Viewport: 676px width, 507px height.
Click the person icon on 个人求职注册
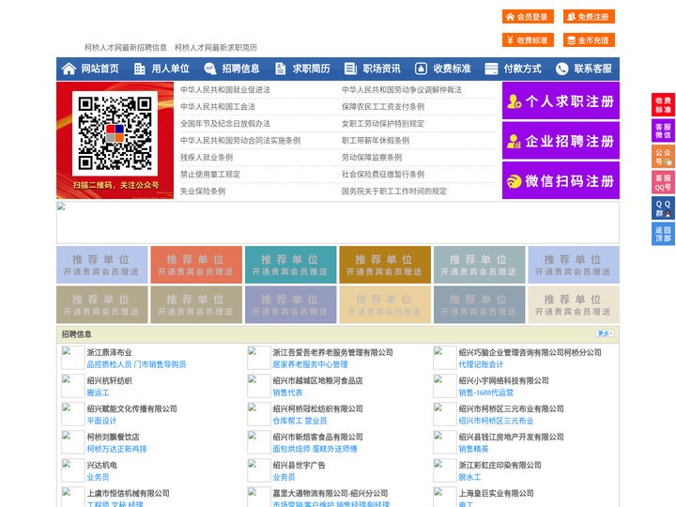click(514, 101)
